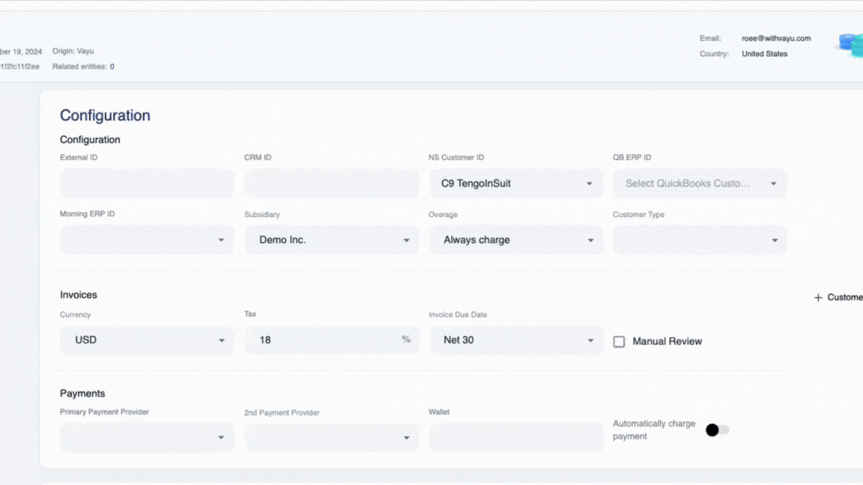Open the 2nd Payment Provider dropdown

click(331, 438)
